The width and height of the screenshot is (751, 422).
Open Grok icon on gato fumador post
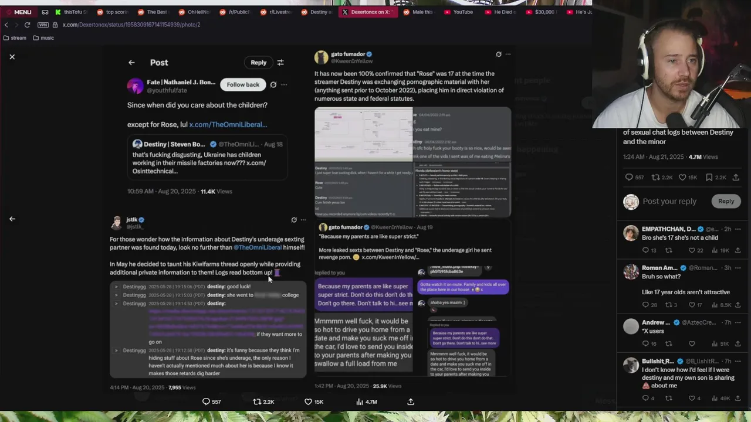499,54
